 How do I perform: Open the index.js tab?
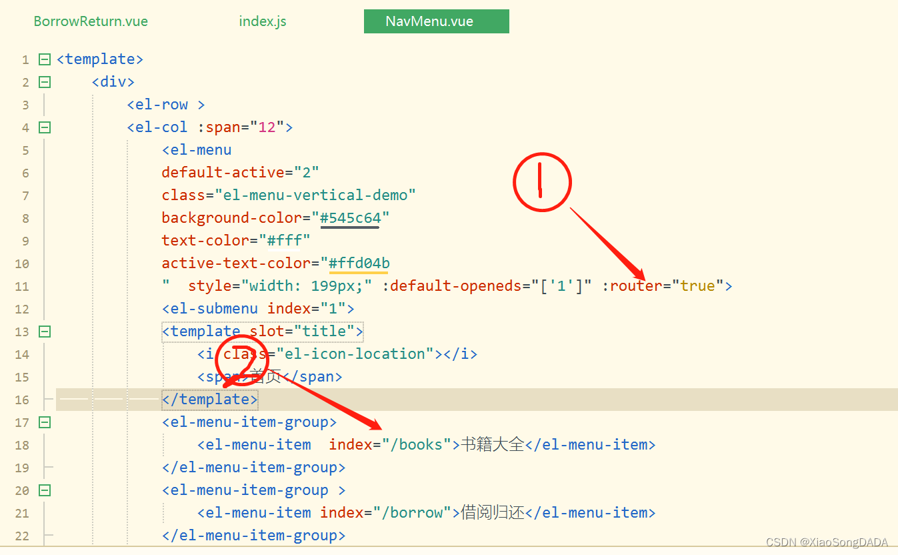click(x=263, y=21)
